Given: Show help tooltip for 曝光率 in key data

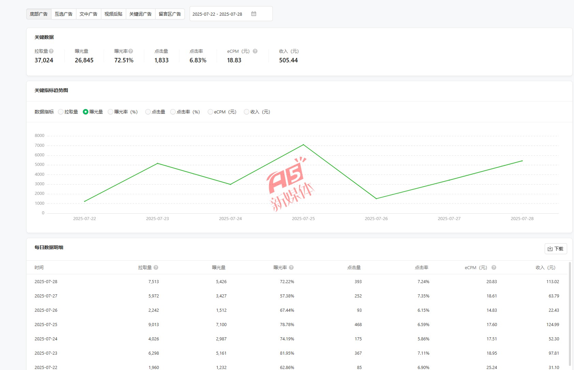Looking at the screenshot, I should [131, 51].
